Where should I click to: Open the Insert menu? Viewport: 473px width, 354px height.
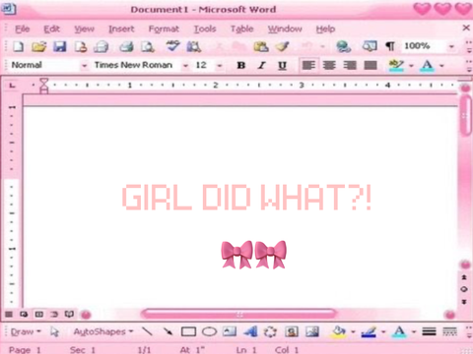pyautogui.click(x=121, y=29)
